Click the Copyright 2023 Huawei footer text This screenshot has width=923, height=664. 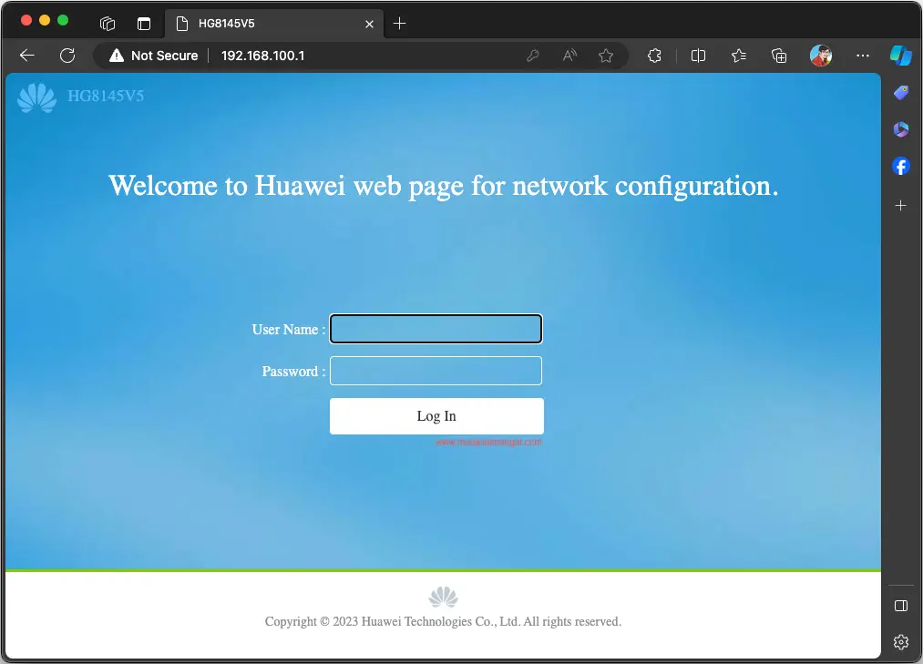(443, 621)
